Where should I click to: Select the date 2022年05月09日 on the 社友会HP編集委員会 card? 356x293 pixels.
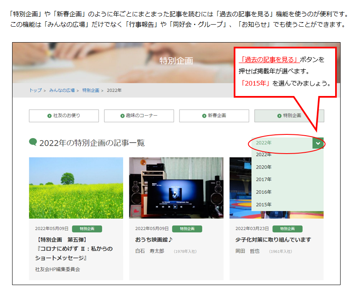(52, 229)
